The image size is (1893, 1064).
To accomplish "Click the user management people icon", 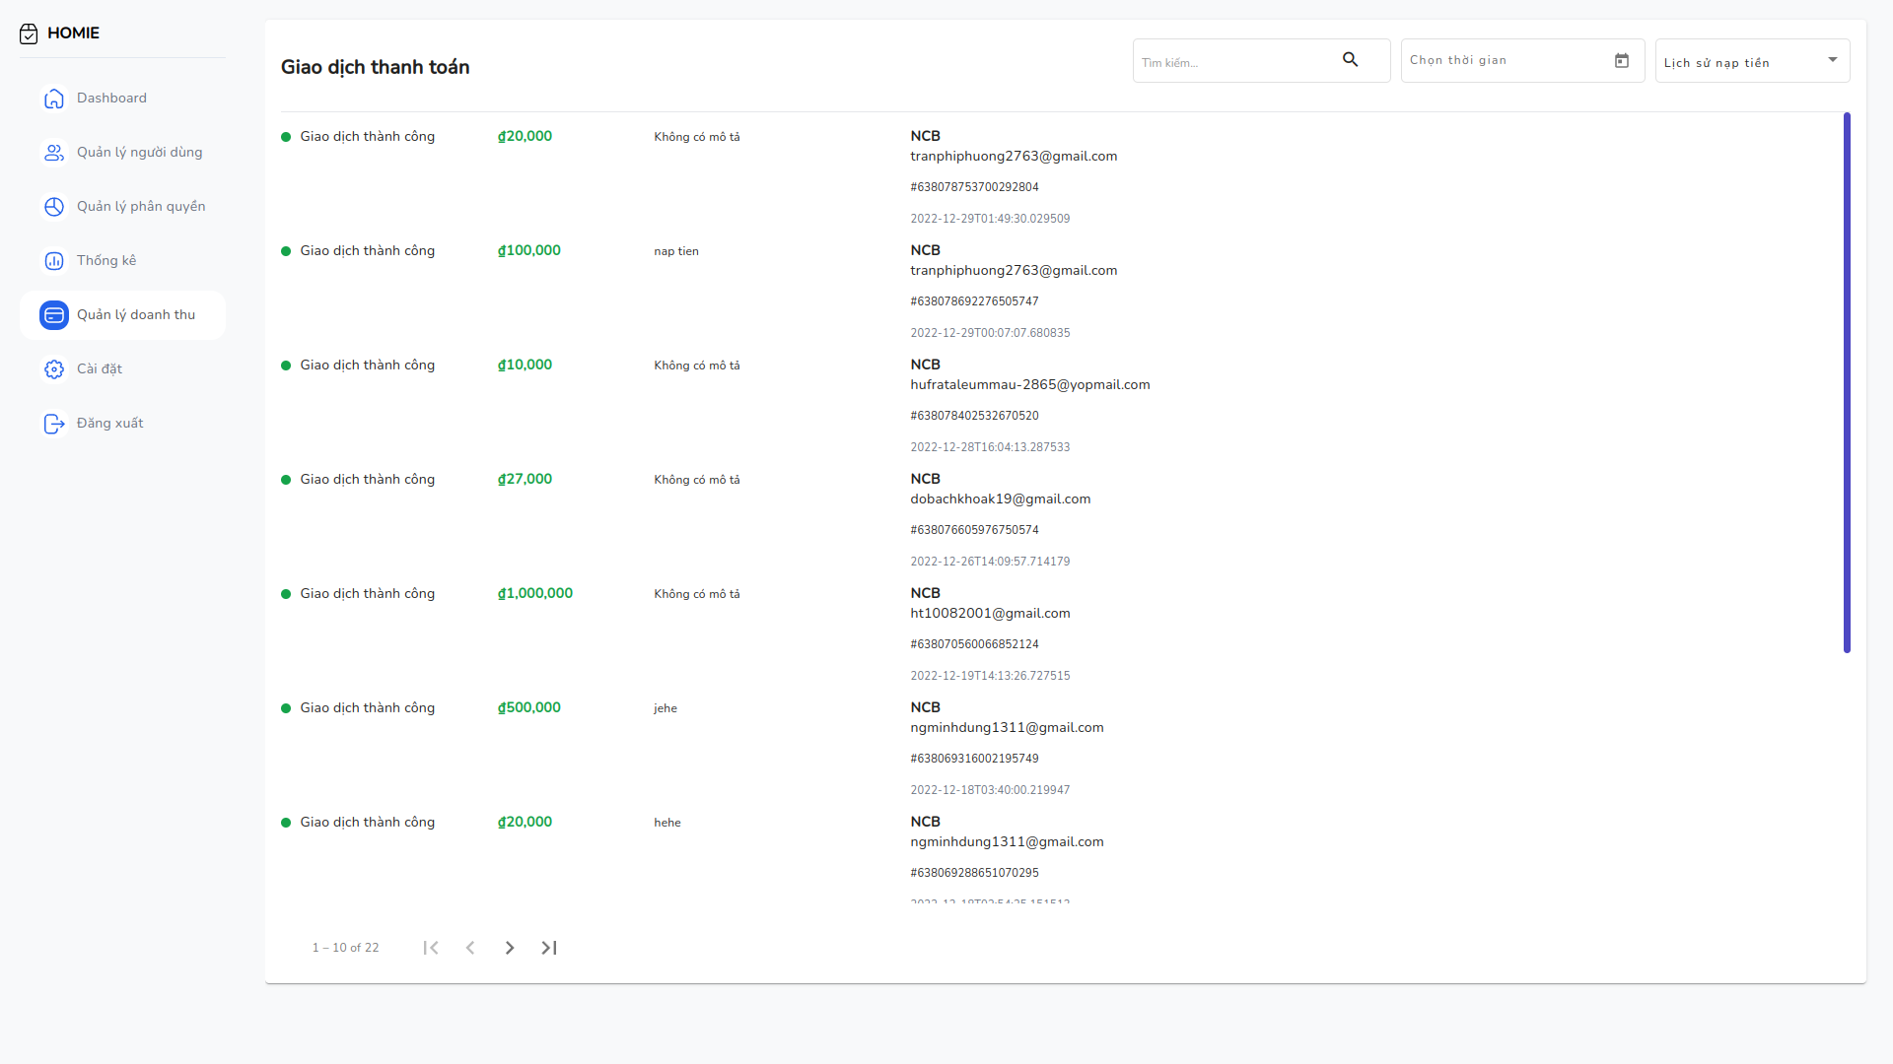I will click(54, 153).
